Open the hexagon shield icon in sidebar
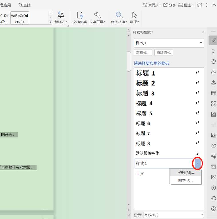Viewport: 217px width, 219px height. [x=213, y=188]
